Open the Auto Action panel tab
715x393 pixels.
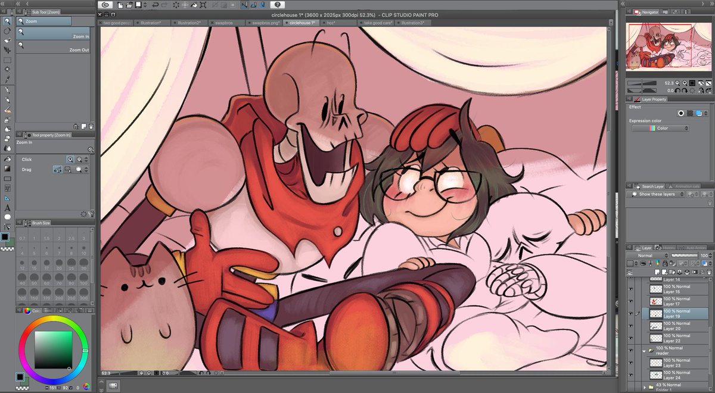click(x=691, y=247)
